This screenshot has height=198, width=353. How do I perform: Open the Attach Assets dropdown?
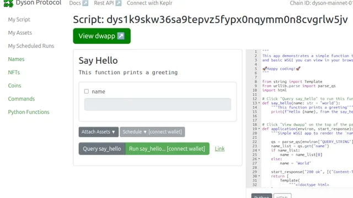98,132
